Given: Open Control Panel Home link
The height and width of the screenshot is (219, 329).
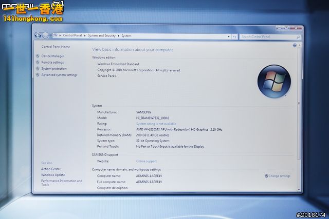Looking at the screenshot, I should pyautogui.click(x=56, y=47).
